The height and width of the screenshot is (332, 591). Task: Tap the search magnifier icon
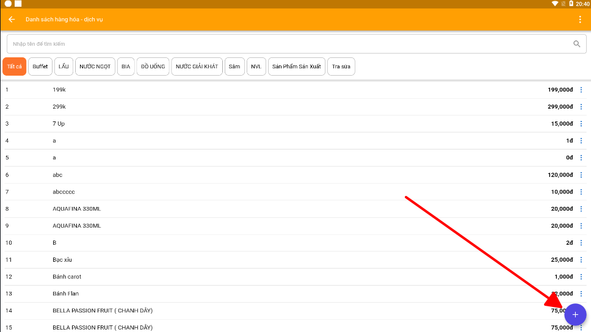pos(577,44)
